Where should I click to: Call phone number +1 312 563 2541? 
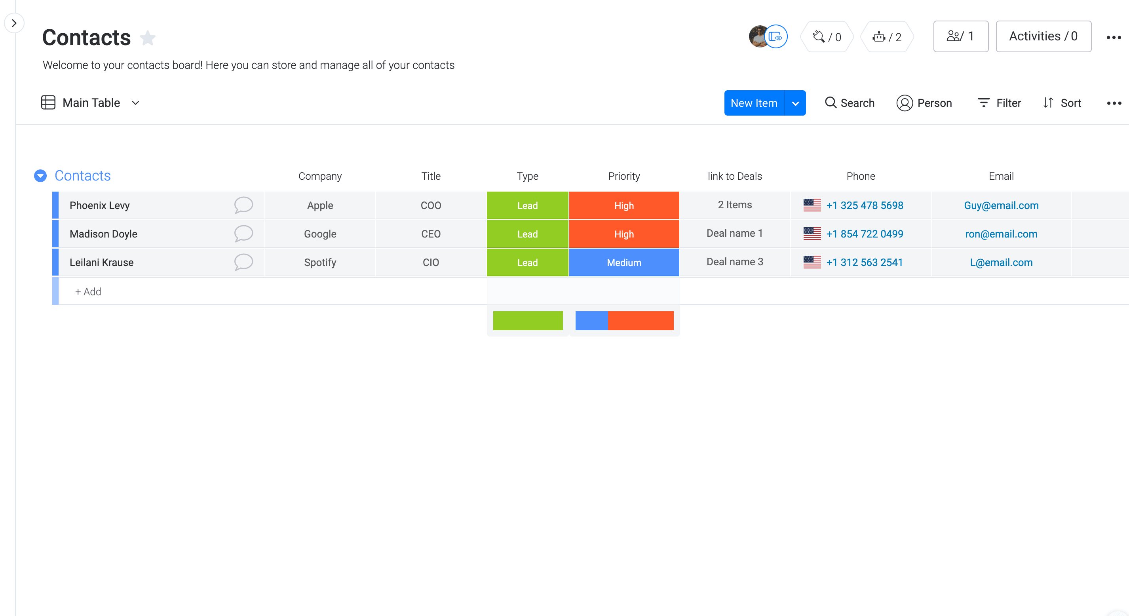click(864, 262)
